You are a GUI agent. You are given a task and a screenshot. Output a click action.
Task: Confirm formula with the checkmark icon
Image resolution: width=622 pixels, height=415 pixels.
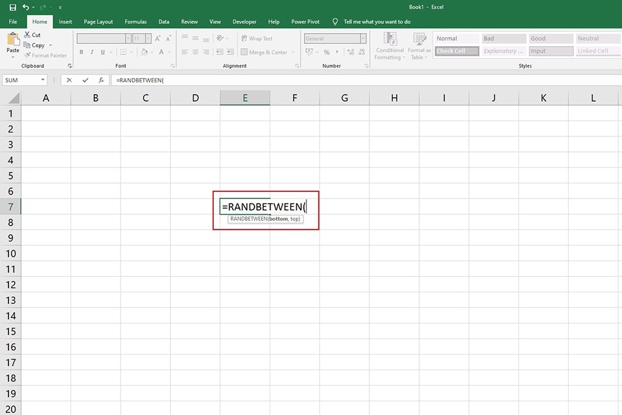point(86,80)
